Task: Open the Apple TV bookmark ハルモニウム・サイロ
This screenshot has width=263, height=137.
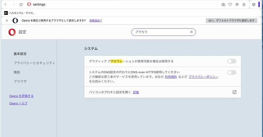Action: tap(19, 13)
